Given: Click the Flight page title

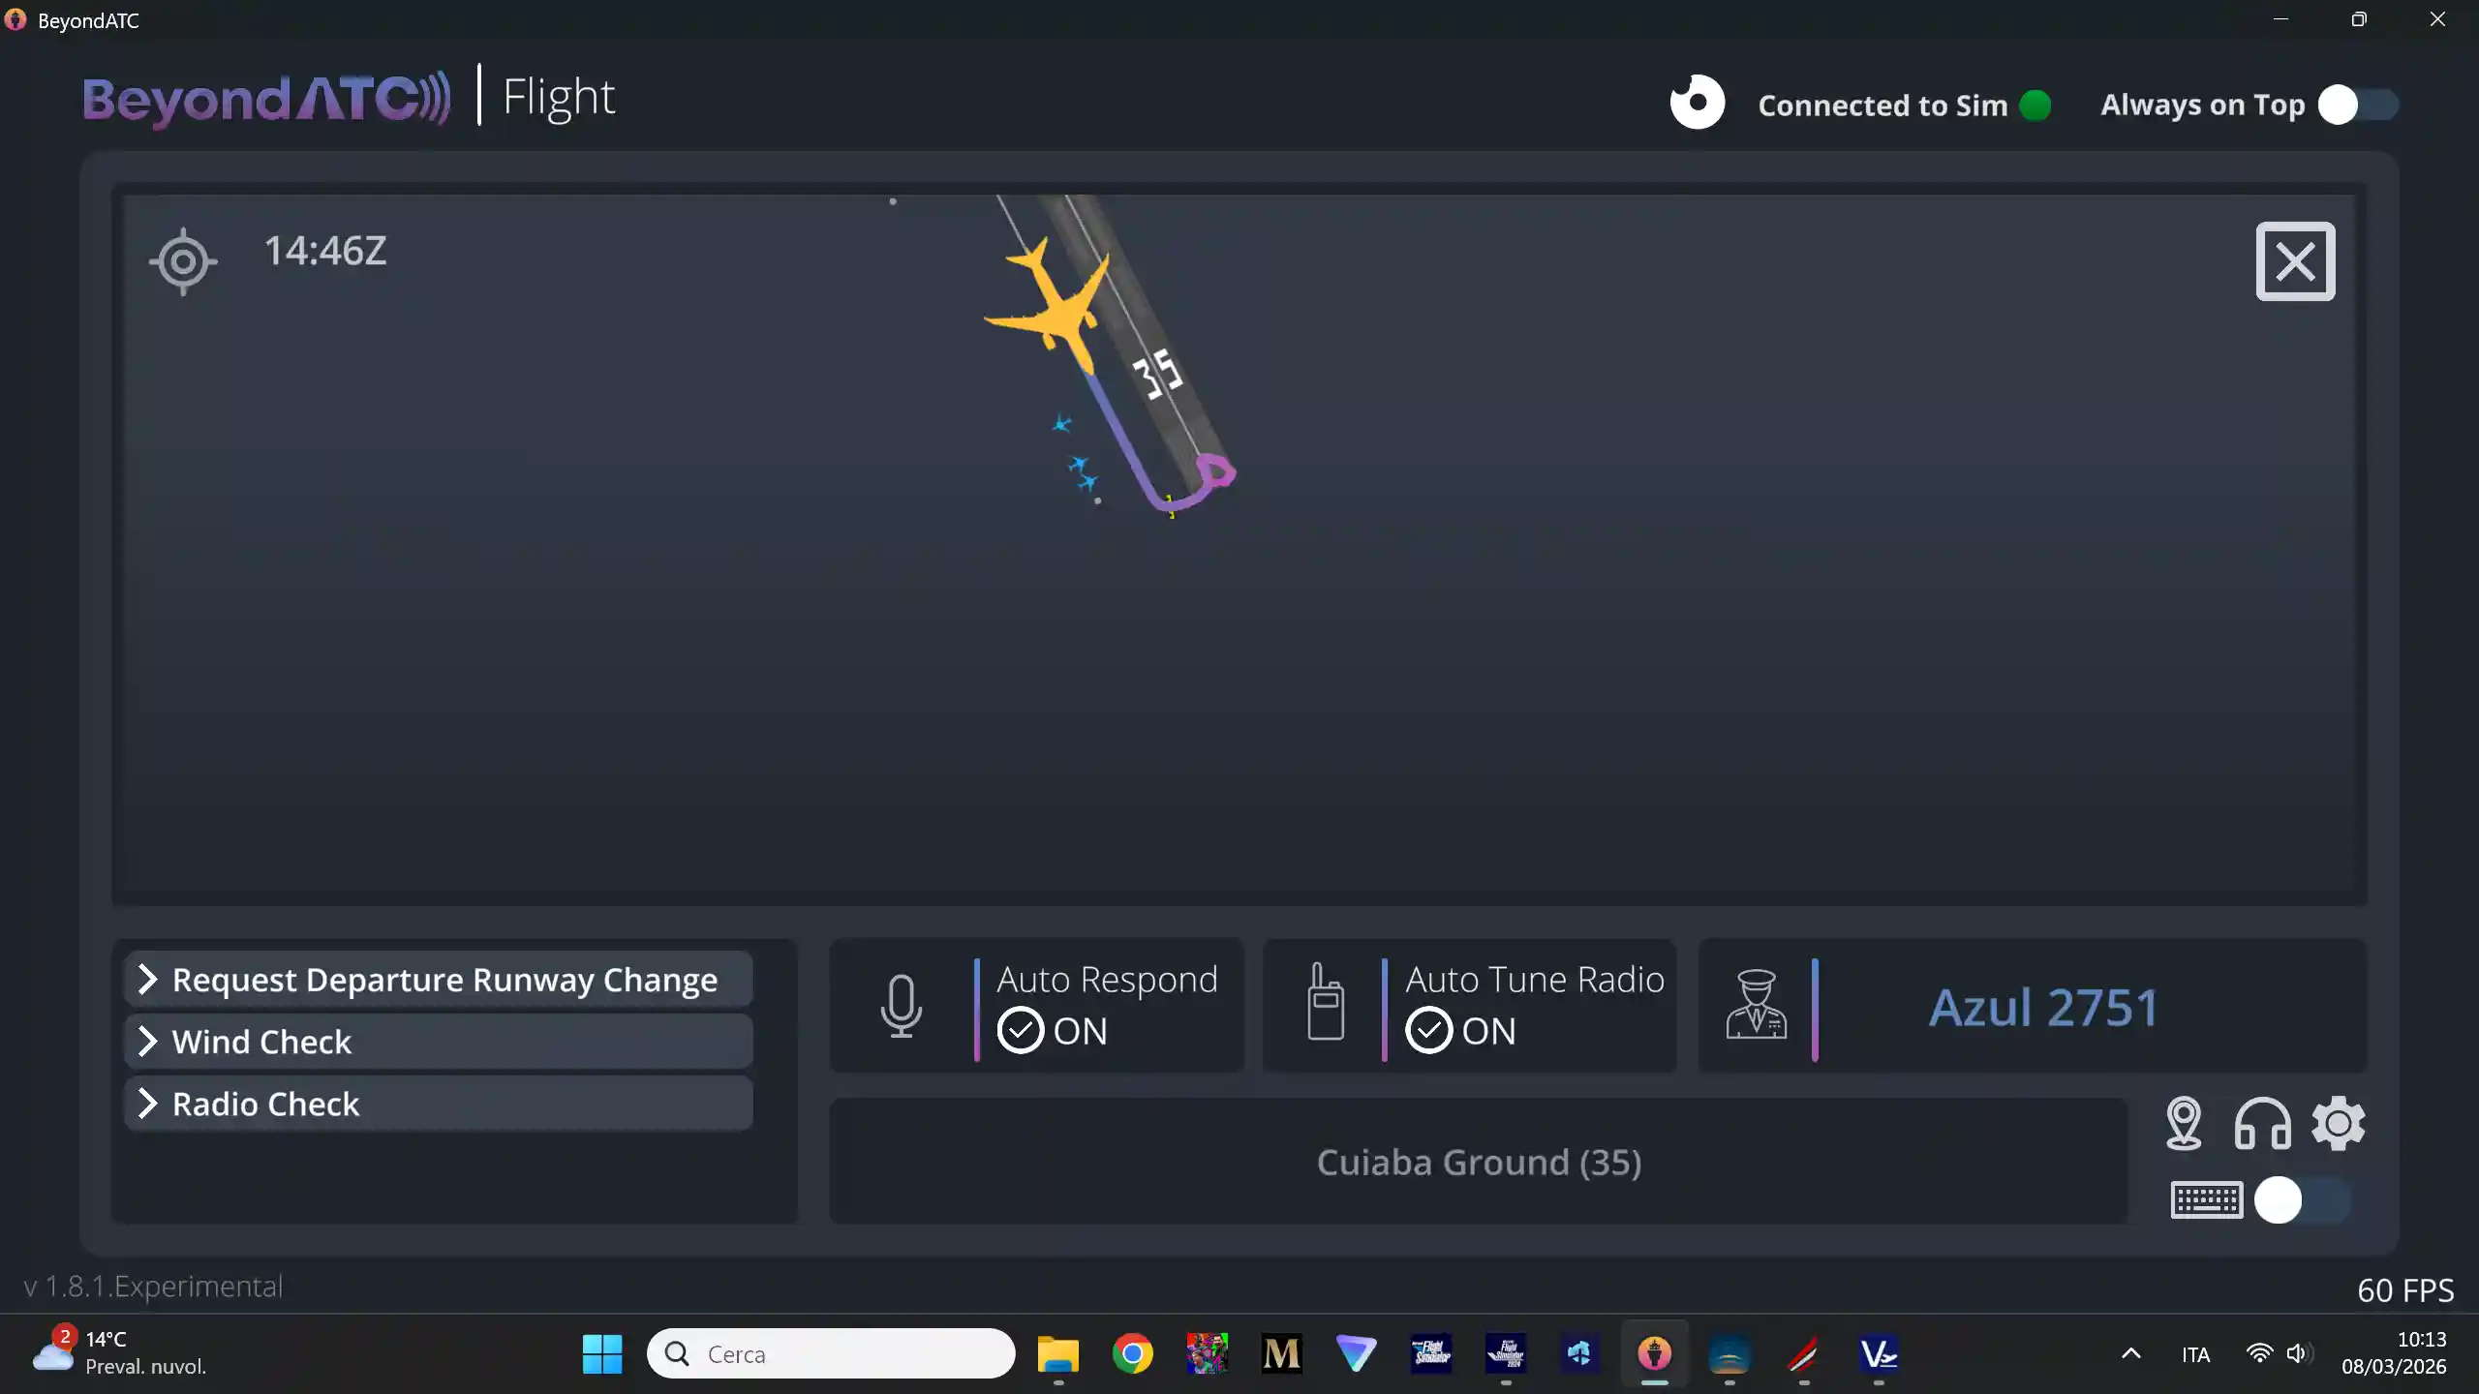Looking at the screenshot, I should (x=559, y=97).
